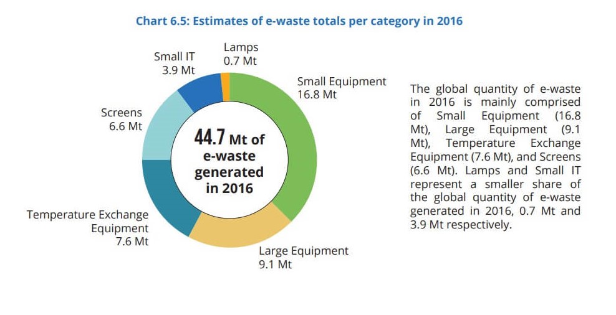Screen dimensions: 616x315
Task: Click the "Large Equipment" label below the chart
Action: point(303,251)
